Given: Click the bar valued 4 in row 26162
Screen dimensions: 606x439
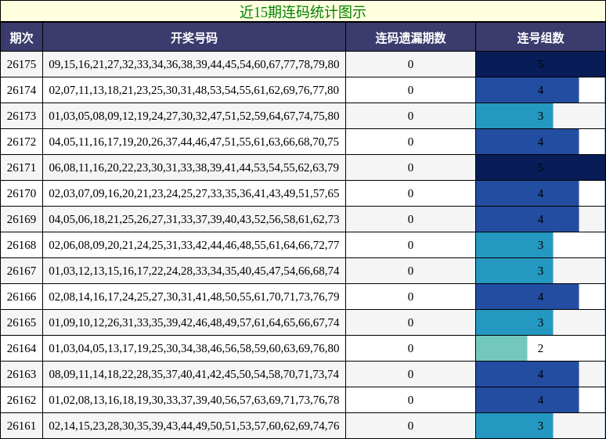Looking at the screenshot, I should [528, 400].
